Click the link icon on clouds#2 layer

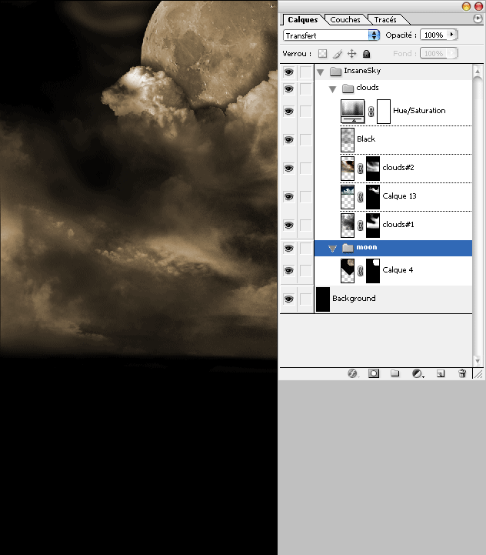360,169
